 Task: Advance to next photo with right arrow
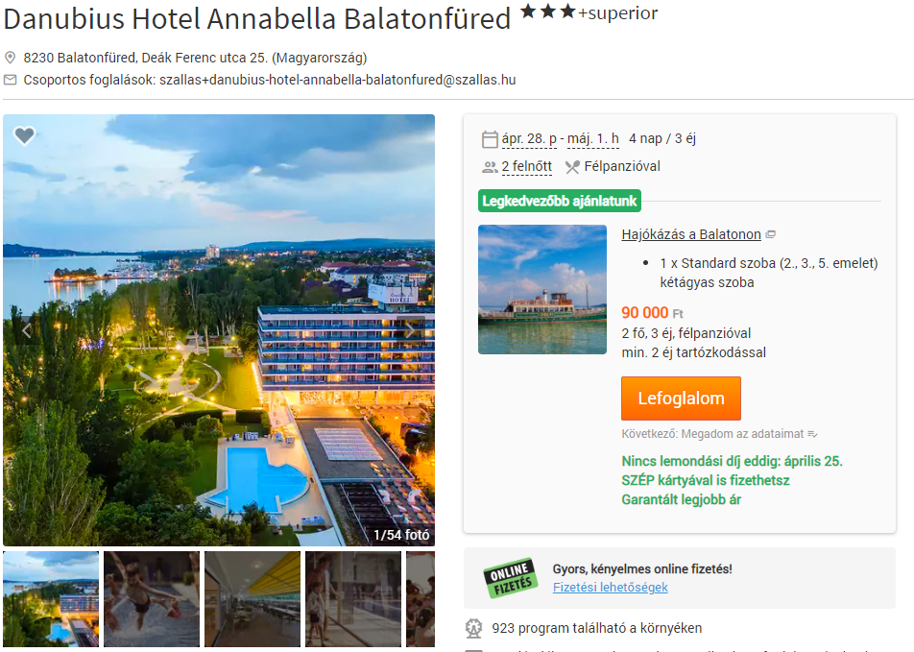(410, 330)
